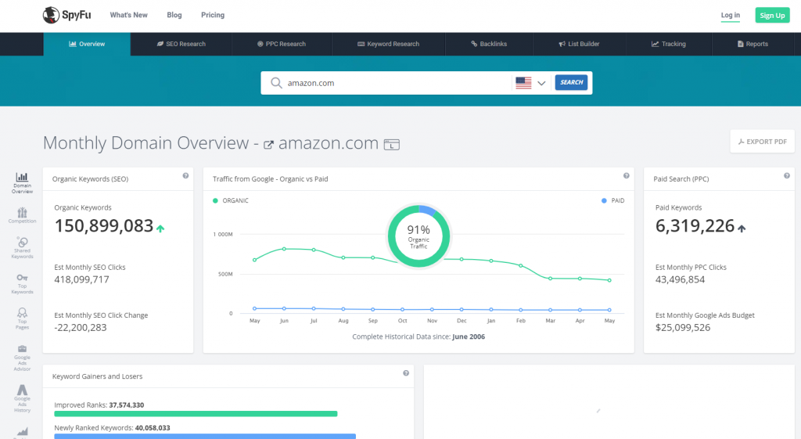
Task: Click help icon on Organic Keywords card
Action: click(185, 176)
